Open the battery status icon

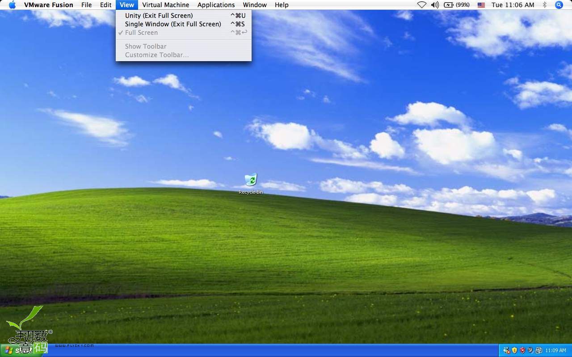pyautogui.click(x=449, y=5)
